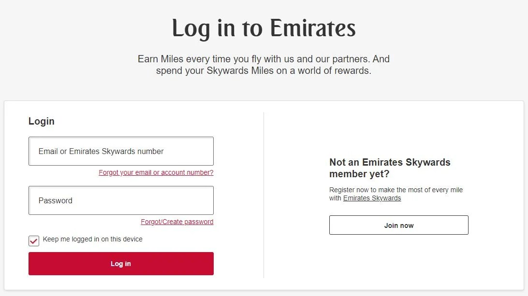Click the vertical divider between panels
Screen dimensions: 528x296
[x=263, y=193]
